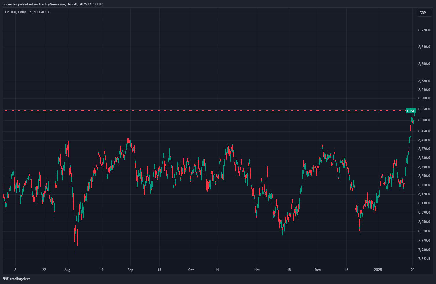Click the 19 date axis label
Viewport: 436px width, 284px height.
pos(102,270)
